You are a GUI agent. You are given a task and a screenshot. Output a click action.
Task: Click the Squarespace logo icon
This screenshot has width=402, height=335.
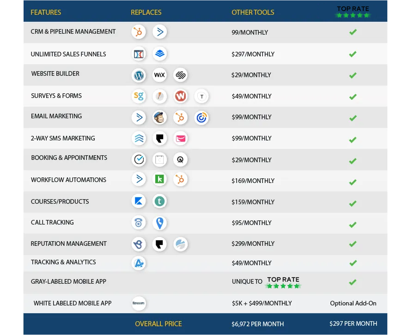(x=180, y=75)
